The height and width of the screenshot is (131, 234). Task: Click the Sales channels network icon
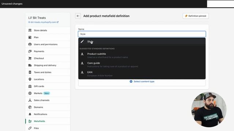coord(30,100)
